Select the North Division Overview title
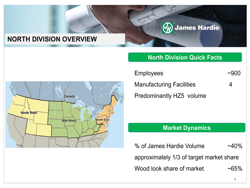250x188 pixels. 52,39
